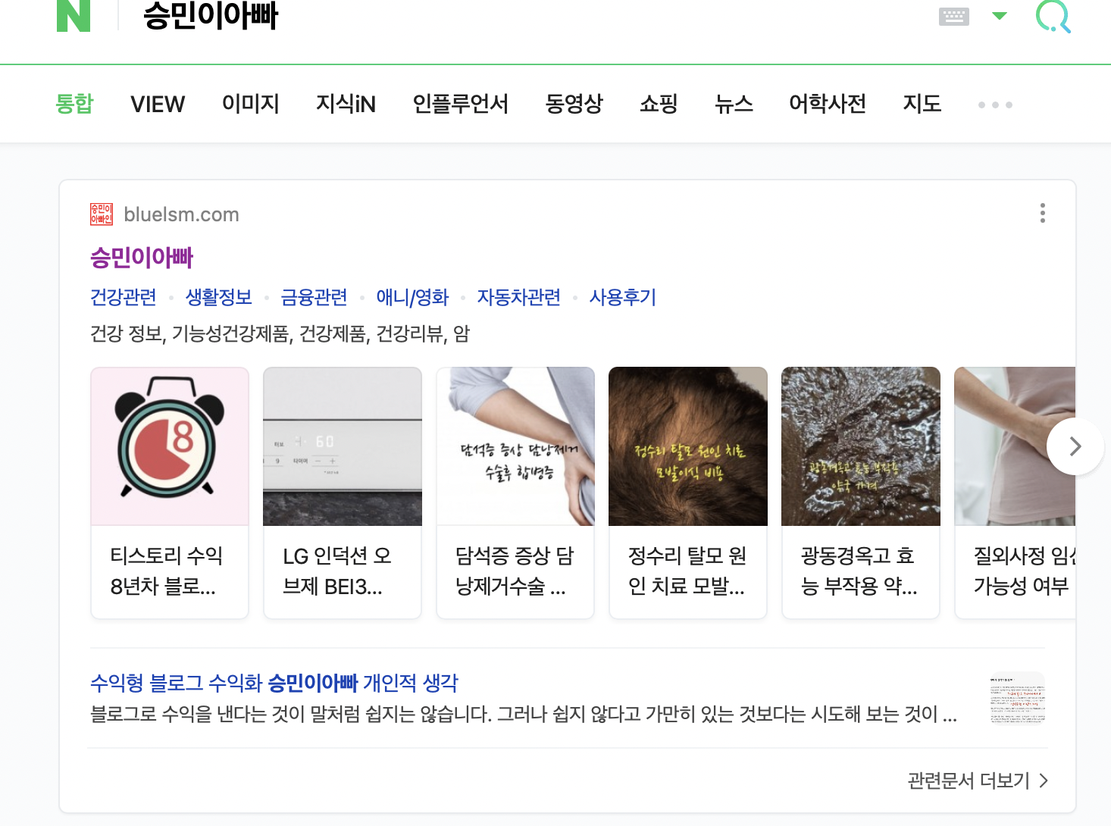The image size is (1111, 826).
Task: Click the search magnifier icon
Action: (1053, 17)
